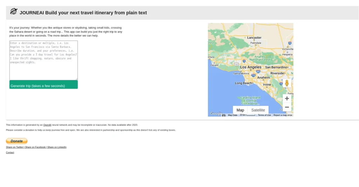Zoom out on the map

pos(287,107)
